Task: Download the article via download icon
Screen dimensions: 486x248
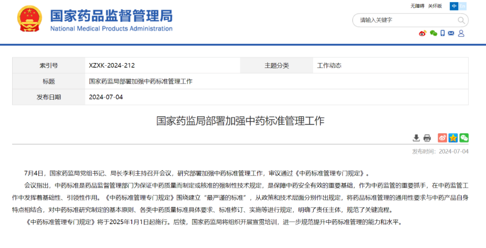Action: (416, 138)
